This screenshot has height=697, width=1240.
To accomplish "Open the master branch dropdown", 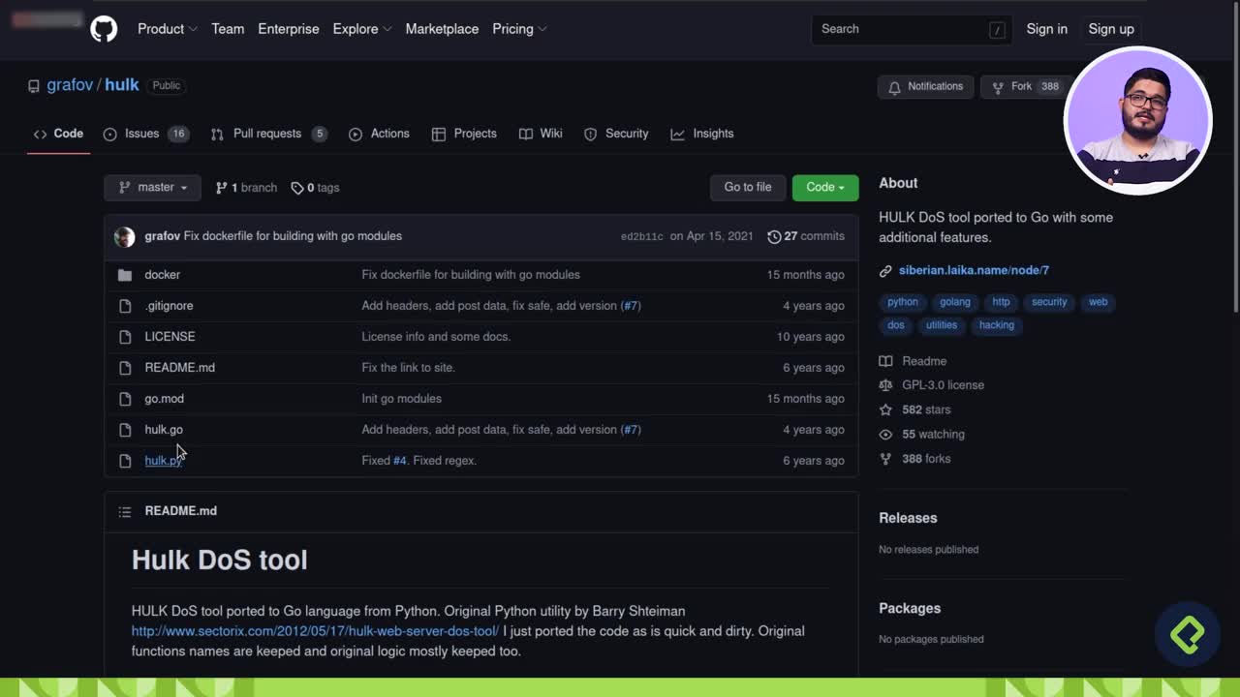I will click(x=152, y=188).
